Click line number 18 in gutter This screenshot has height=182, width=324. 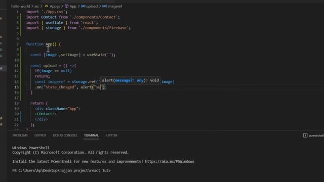coord(17,103)
